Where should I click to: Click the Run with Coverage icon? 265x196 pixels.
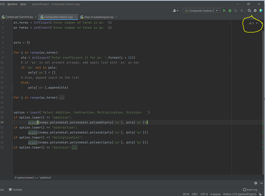tap(236, 11)
